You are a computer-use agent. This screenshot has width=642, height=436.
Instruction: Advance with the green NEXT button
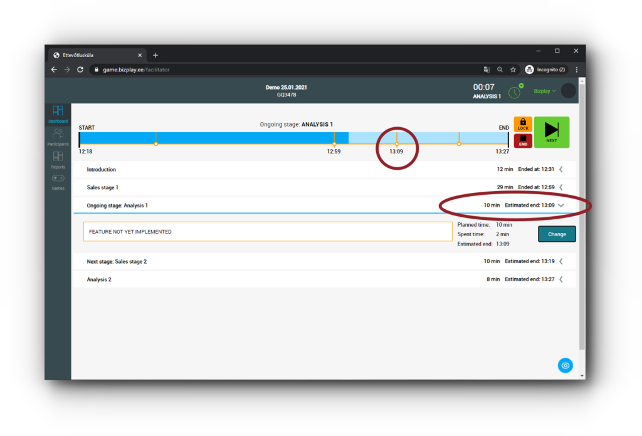pos(551,132)
